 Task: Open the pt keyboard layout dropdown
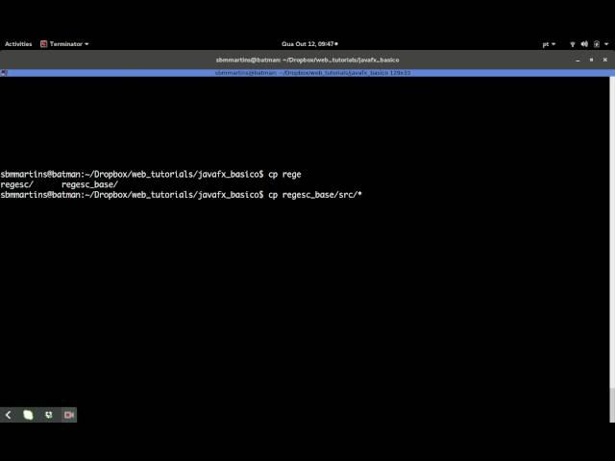[549, 44]
